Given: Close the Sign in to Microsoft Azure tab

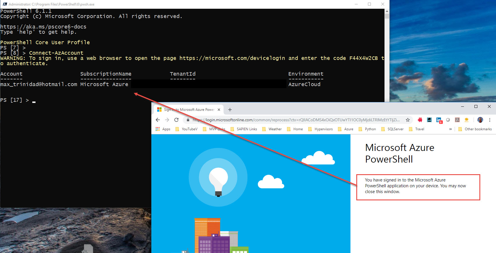Looking at the screenshot, I should tap(219, 110).
